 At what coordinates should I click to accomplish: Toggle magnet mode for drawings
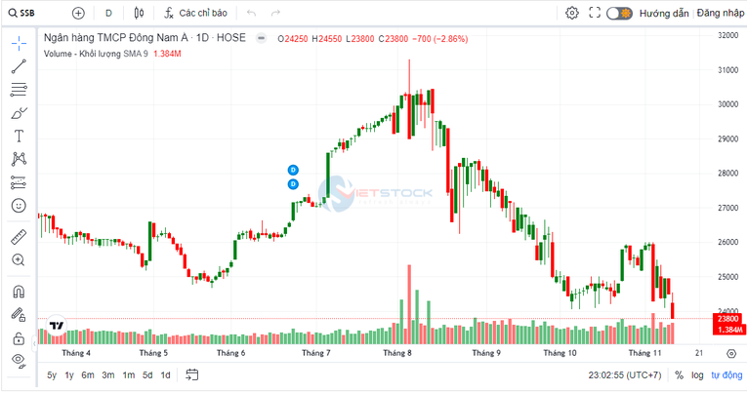click(18, 292)
